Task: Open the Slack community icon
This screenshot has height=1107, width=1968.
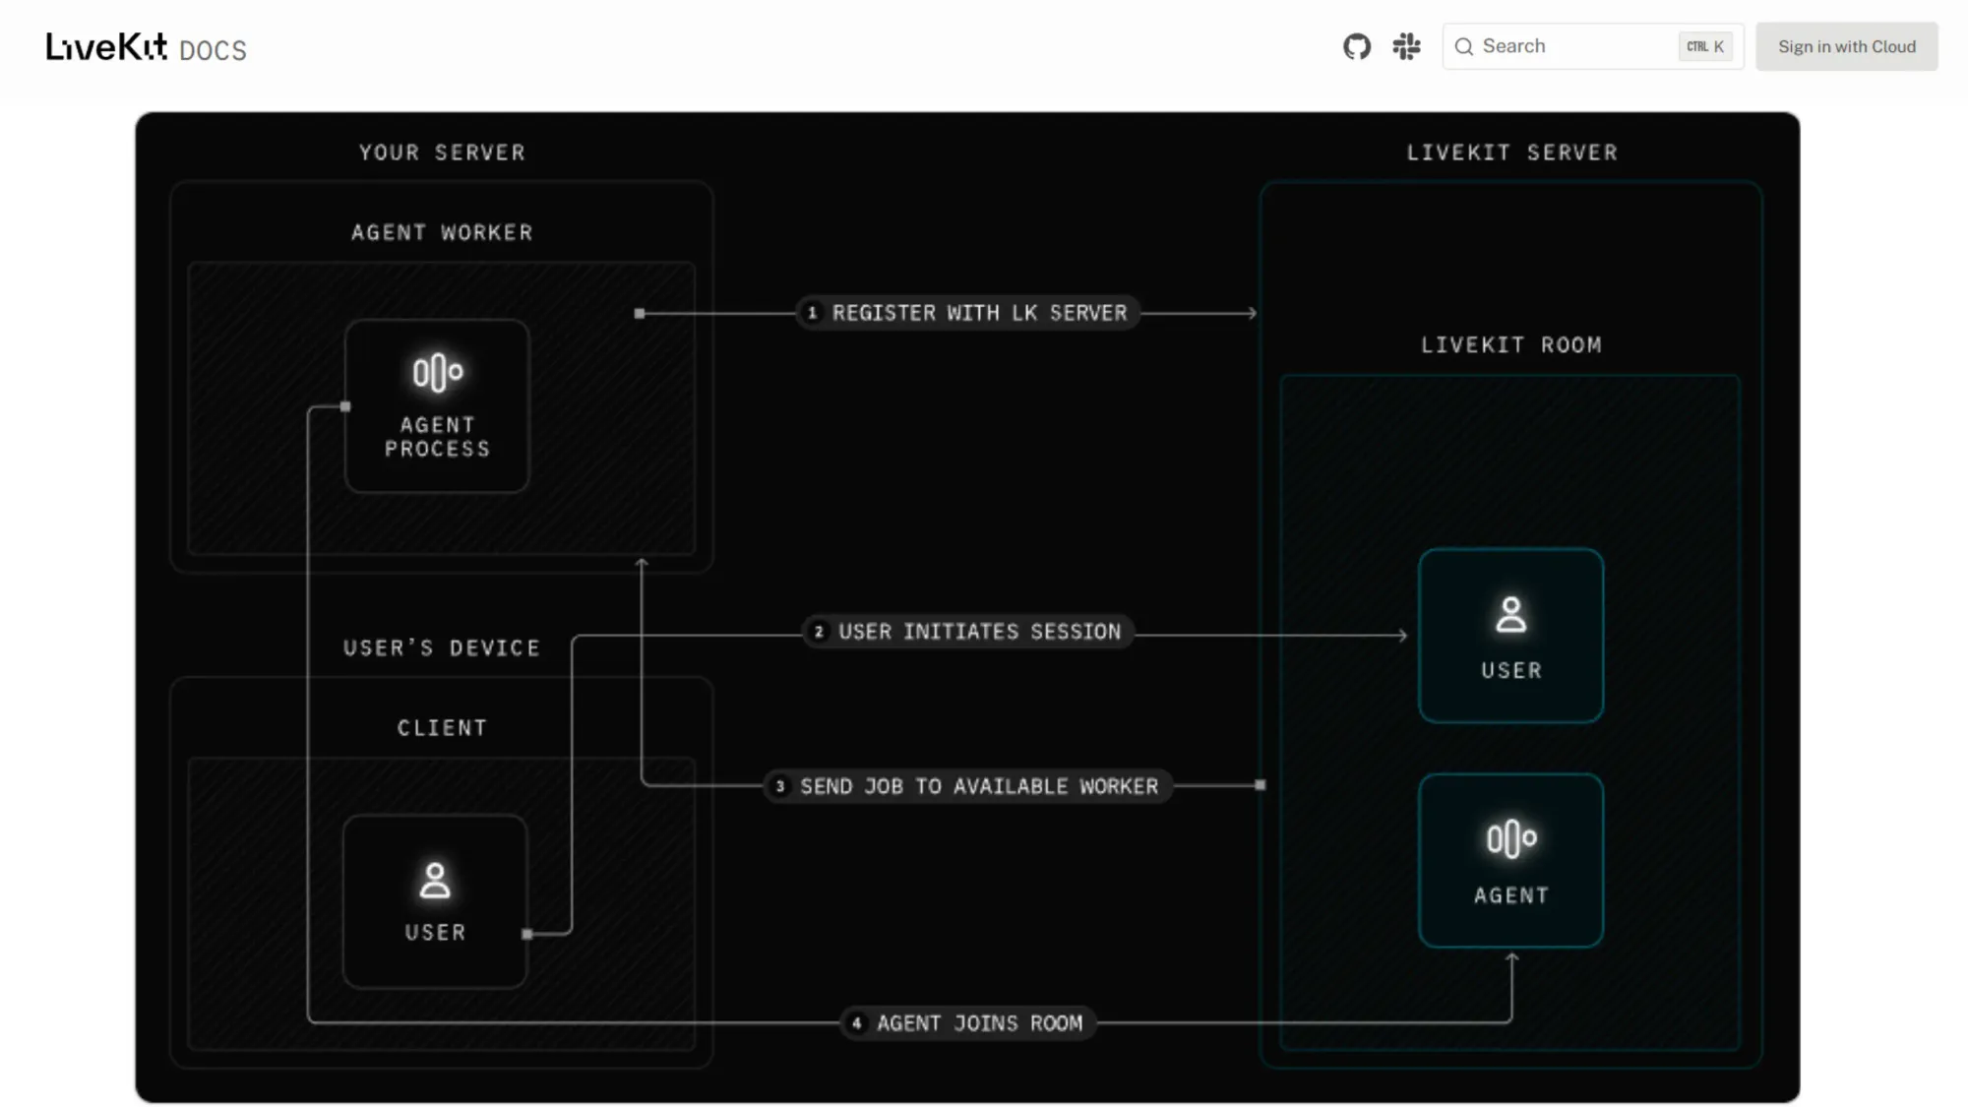Action: 1406,46
